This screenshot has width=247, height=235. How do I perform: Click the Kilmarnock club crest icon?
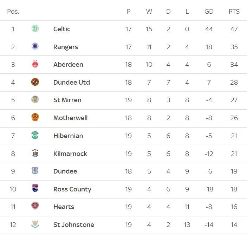[x=35, y=154]
